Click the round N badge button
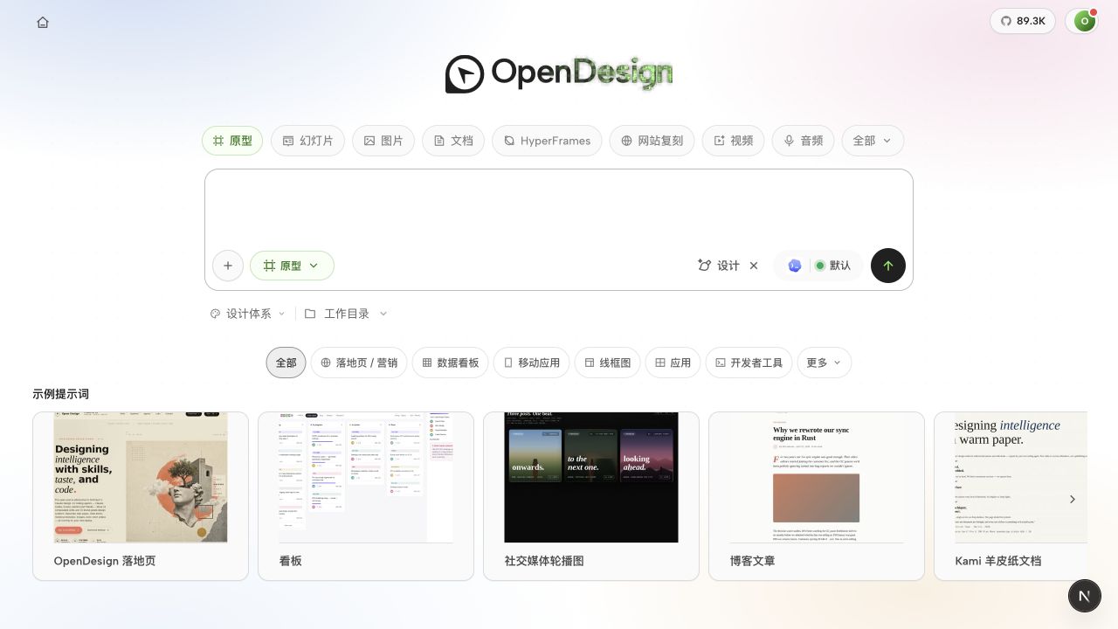 tap(1084, 597)
